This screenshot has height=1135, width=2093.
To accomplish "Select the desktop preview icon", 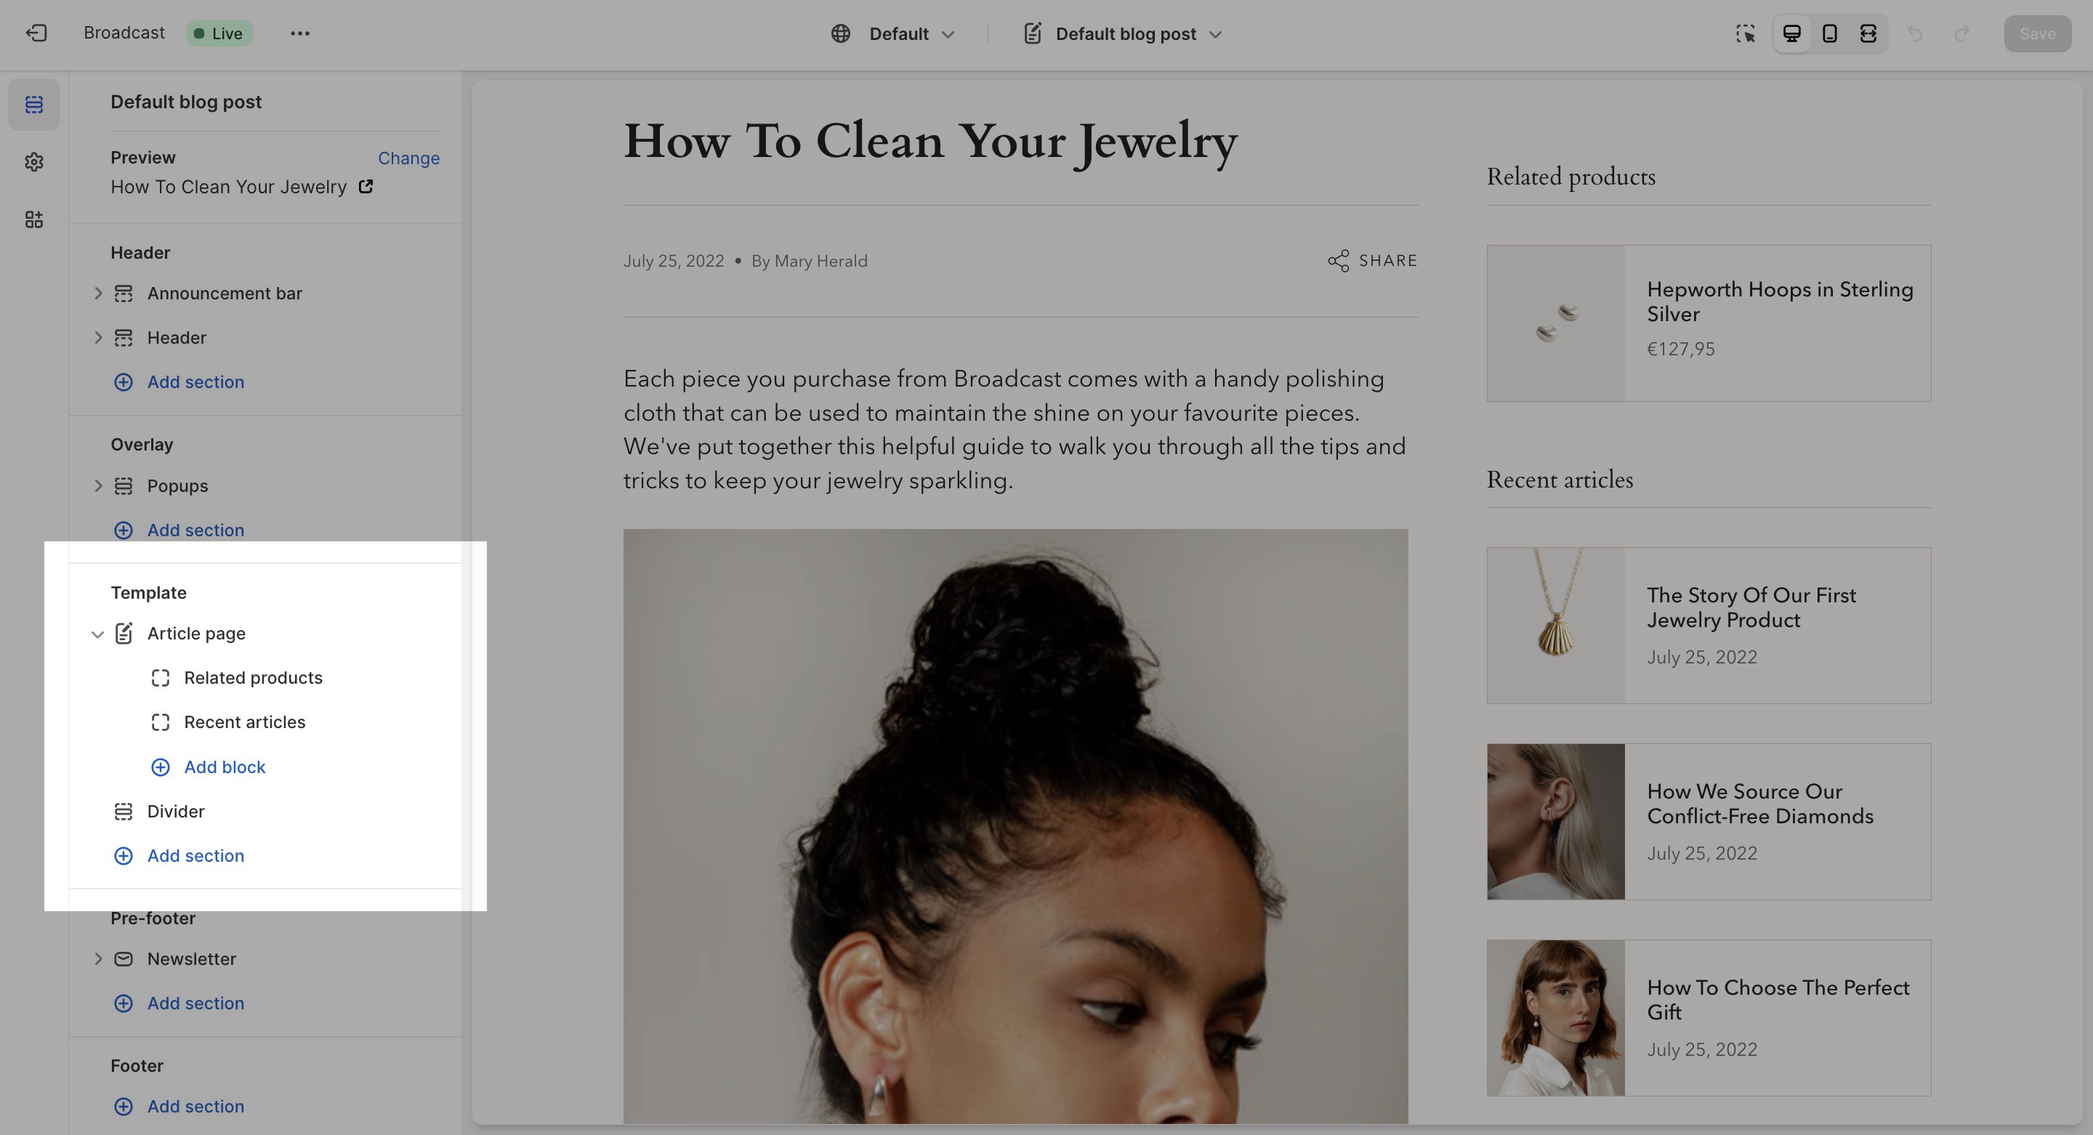I will pyautogui.click(x=1791, y=33).
